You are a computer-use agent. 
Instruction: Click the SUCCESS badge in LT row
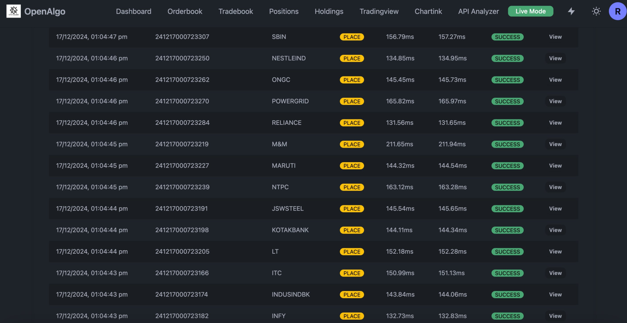(507, 252)
